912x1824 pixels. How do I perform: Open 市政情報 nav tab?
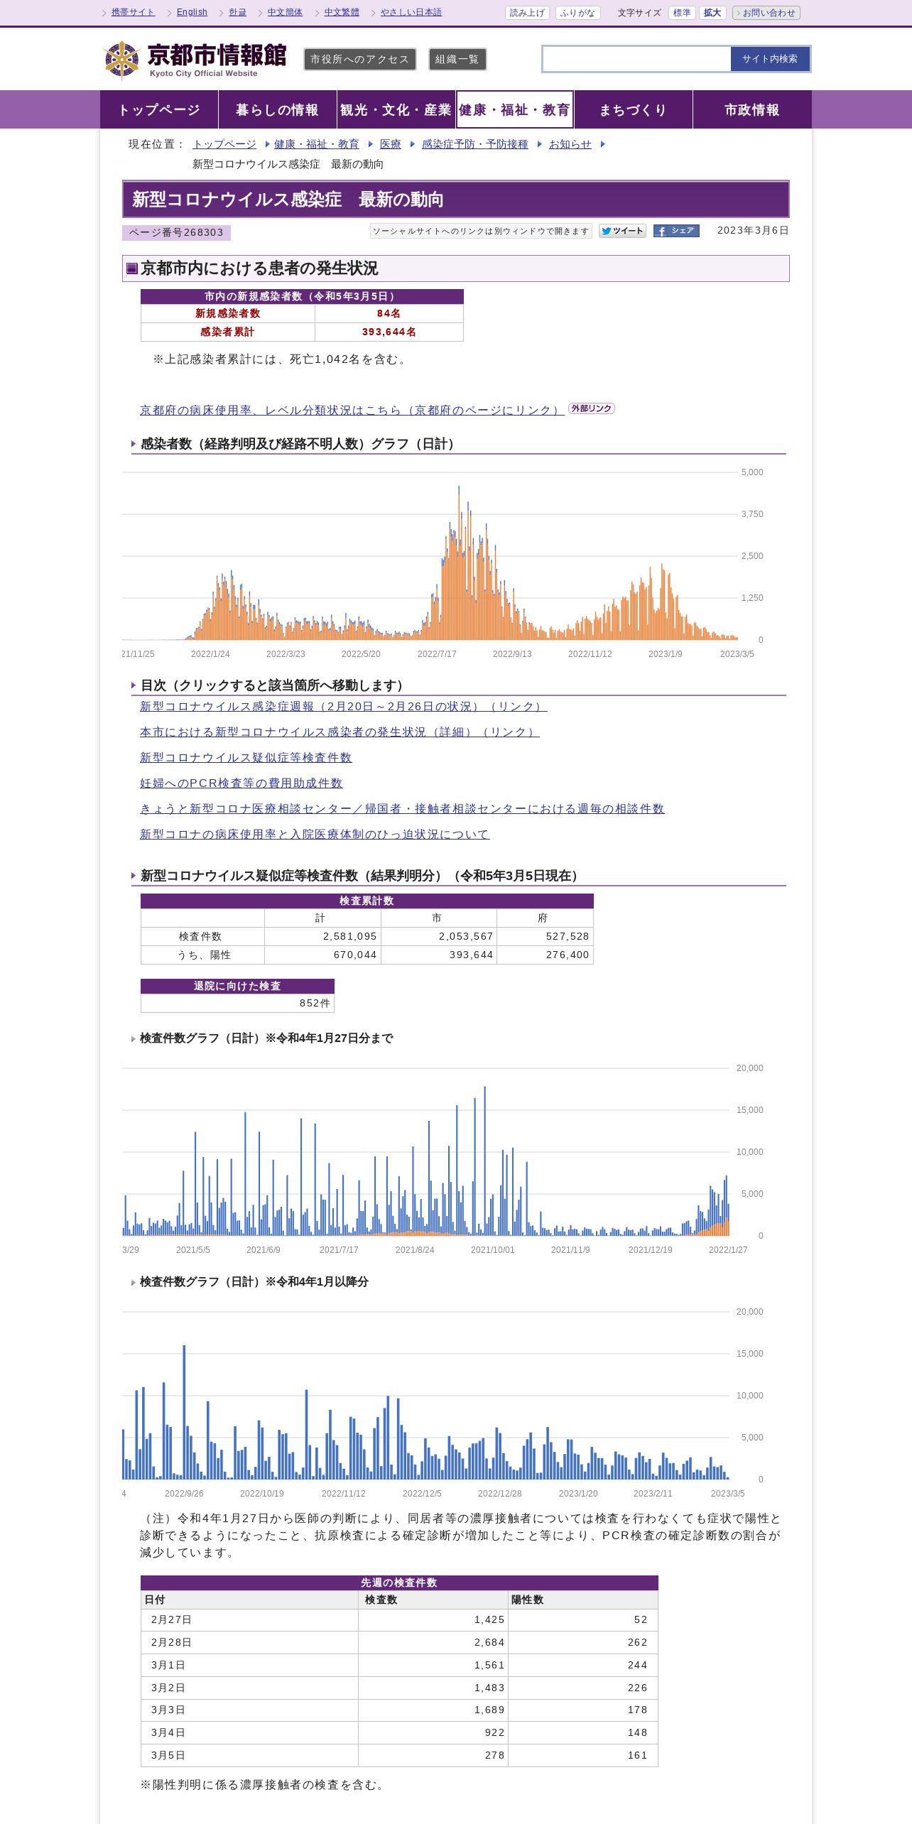(751, 109)
